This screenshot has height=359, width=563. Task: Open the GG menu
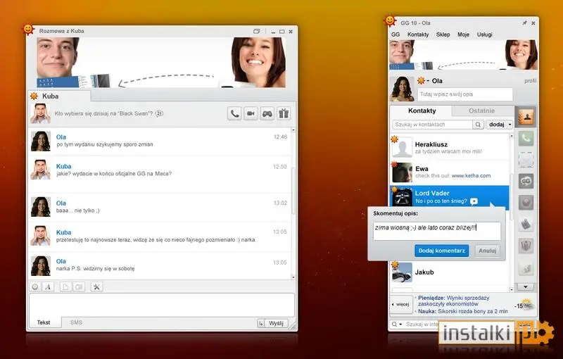click(396, 34)
